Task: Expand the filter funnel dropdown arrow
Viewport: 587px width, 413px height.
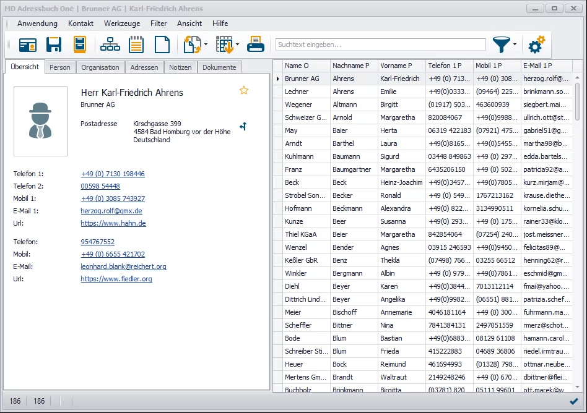Action: pyautogui.click(x=515, y=45)
